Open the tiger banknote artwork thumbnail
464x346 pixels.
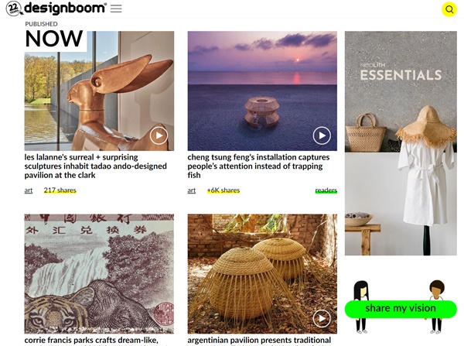tap(99, 274)
